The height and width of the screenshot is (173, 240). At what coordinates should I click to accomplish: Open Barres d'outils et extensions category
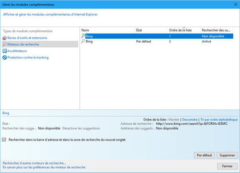tap(27, 38)
